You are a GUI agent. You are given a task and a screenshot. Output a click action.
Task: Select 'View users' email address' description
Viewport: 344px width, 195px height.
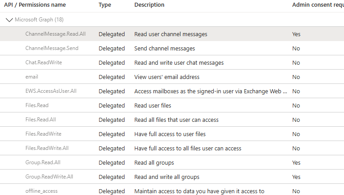pos(167,77)
